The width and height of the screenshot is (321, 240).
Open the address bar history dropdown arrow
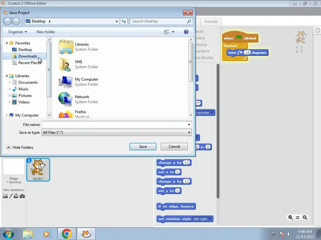tap(117, 21)
